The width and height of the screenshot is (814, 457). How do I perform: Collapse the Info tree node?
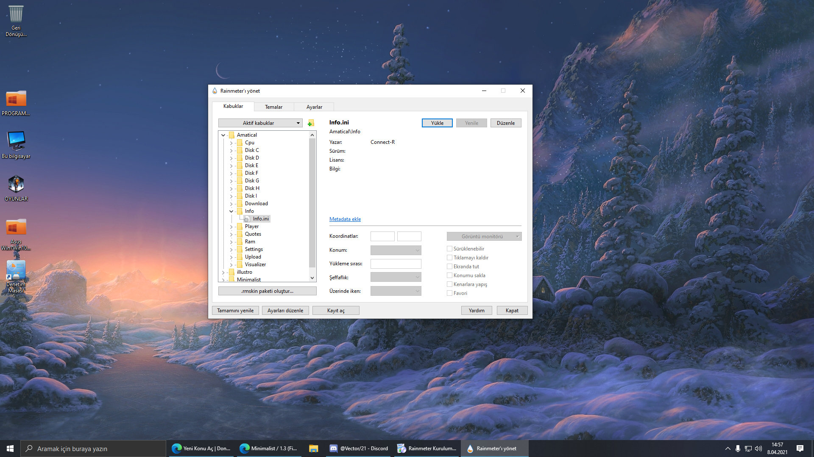pos(231,211)
